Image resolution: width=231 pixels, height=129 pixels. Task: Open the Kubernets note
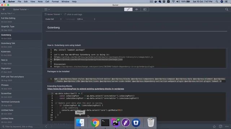21,53
